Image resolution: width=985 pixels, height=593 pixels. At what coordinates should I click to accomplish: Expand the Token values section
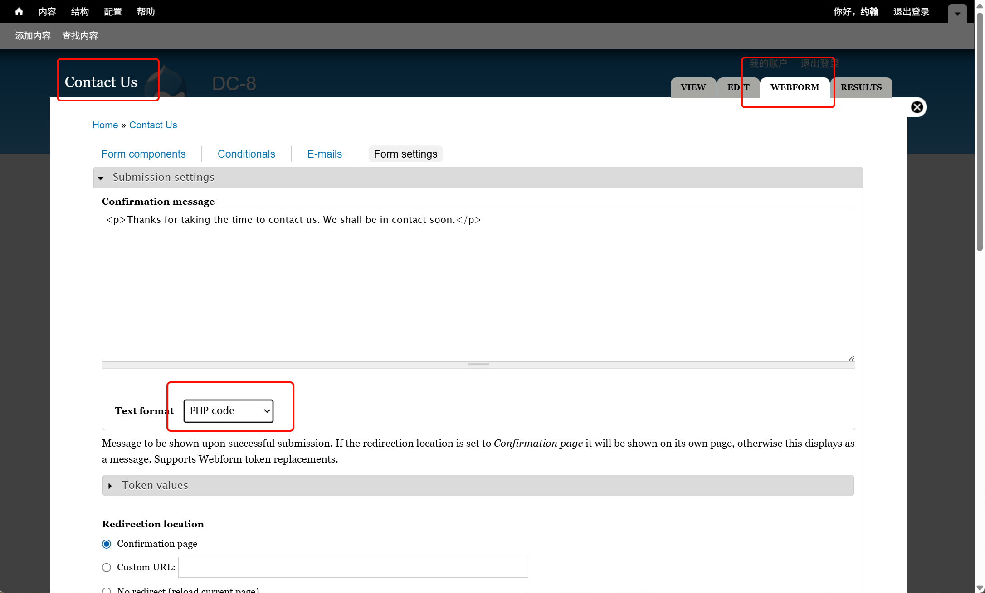[155, 486]
